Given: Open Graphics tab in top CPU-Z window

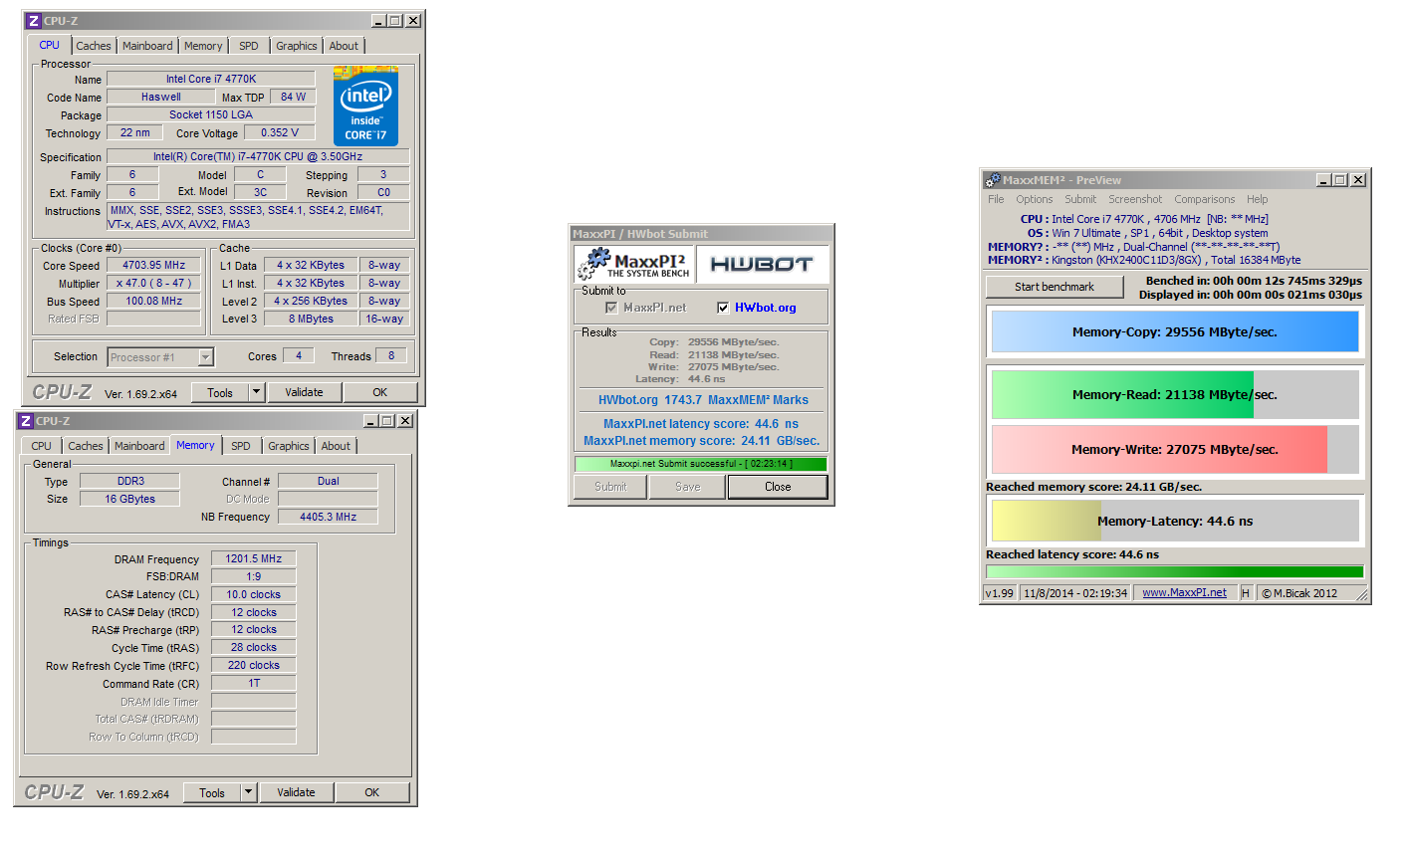Looking at the screenshot, I should tap(297, 46).
